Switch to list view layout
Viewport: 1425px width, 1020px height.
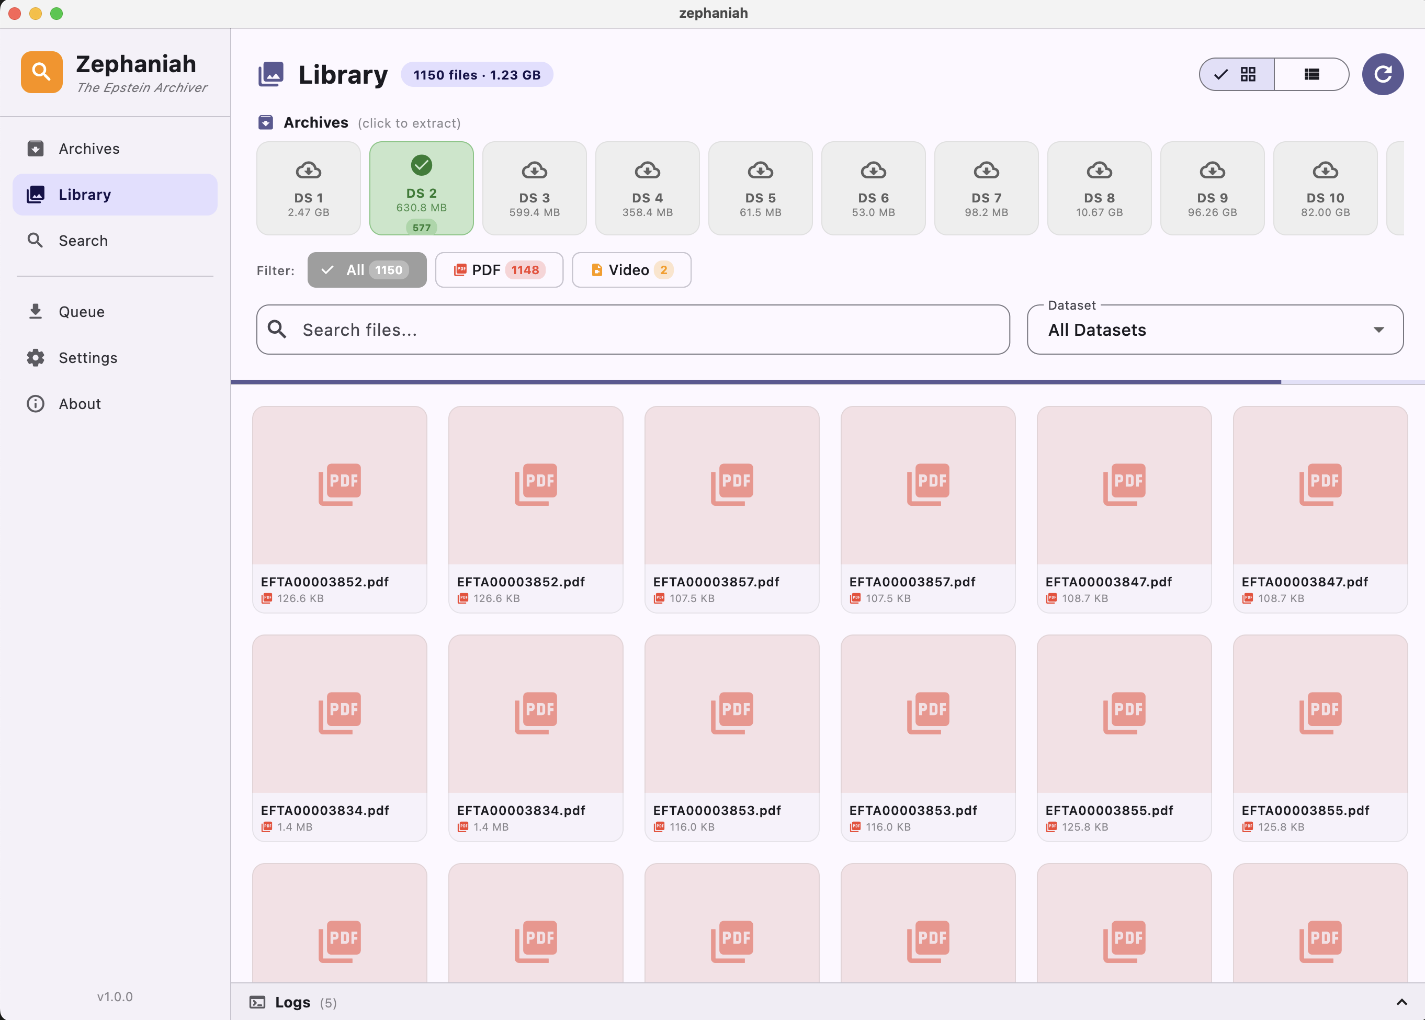1311,74
